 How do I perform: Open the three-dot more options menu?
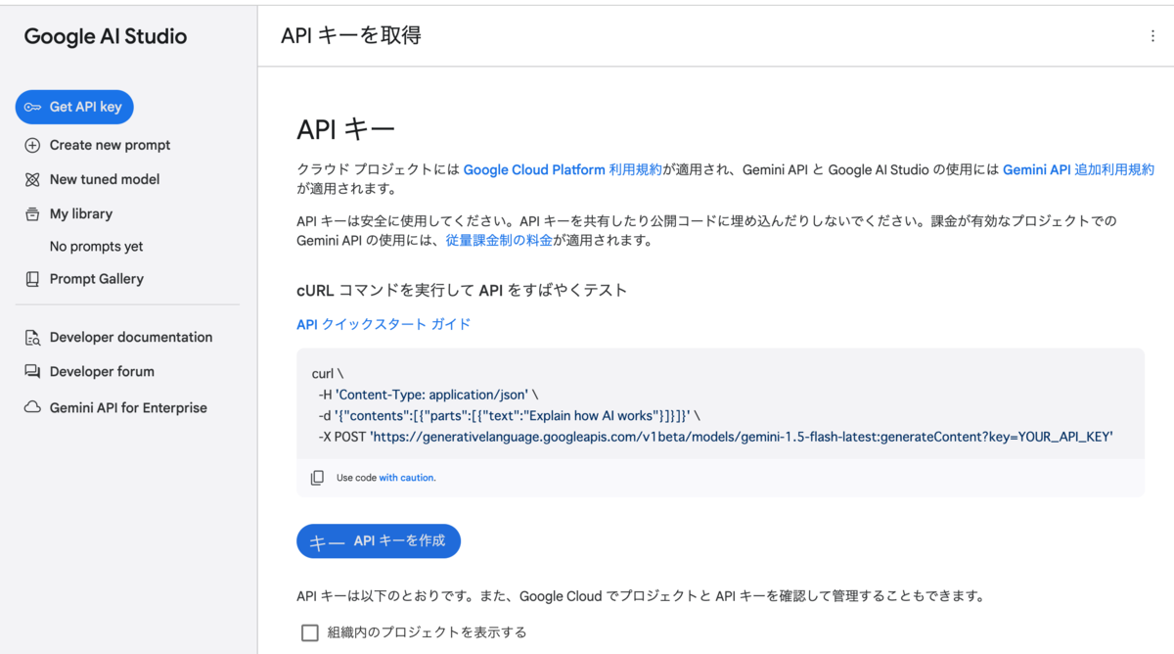pos(1152,36)
